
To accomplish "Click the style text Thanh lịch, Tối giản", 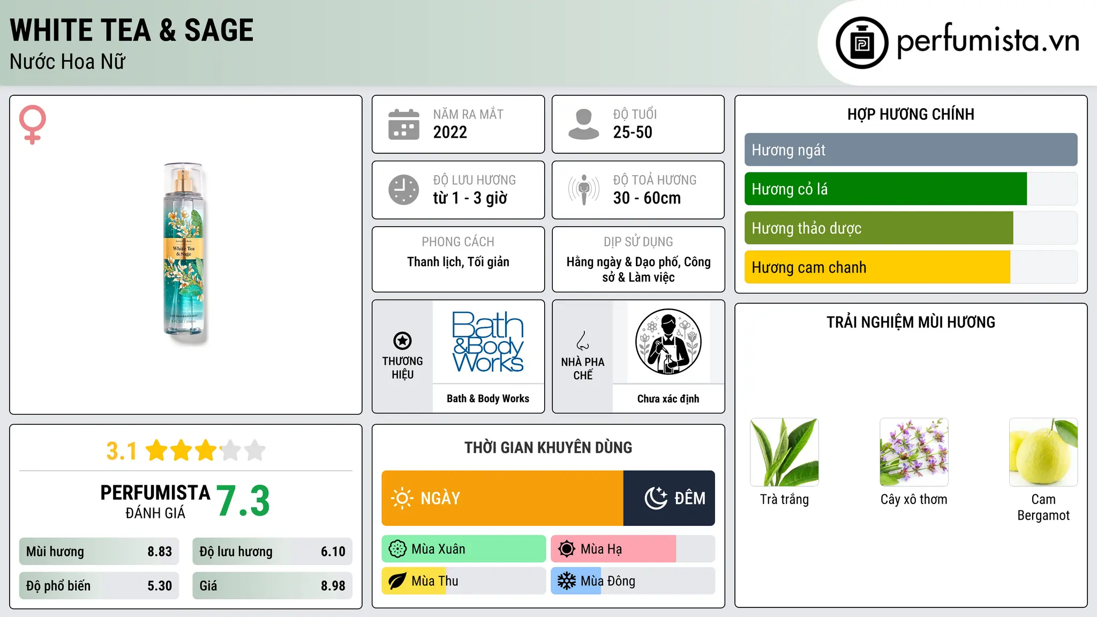I will point(458,262).
